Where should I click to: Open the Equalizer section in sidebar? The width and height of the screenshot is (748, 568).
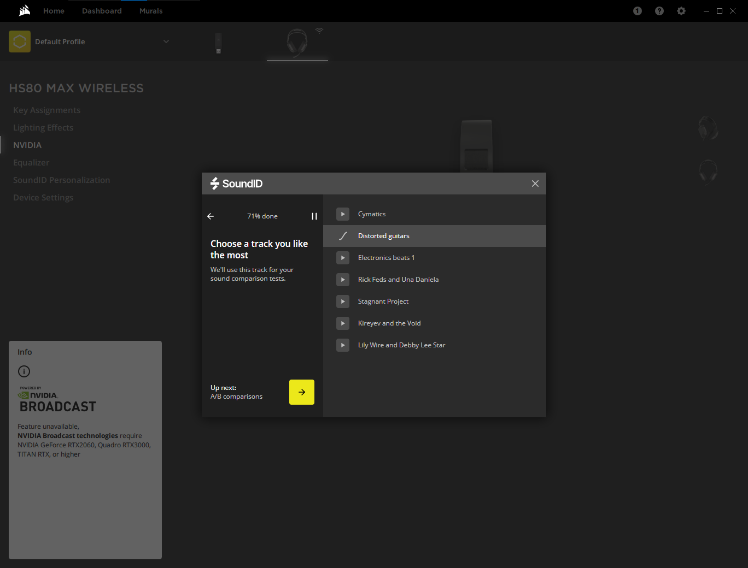pos(31,163)
